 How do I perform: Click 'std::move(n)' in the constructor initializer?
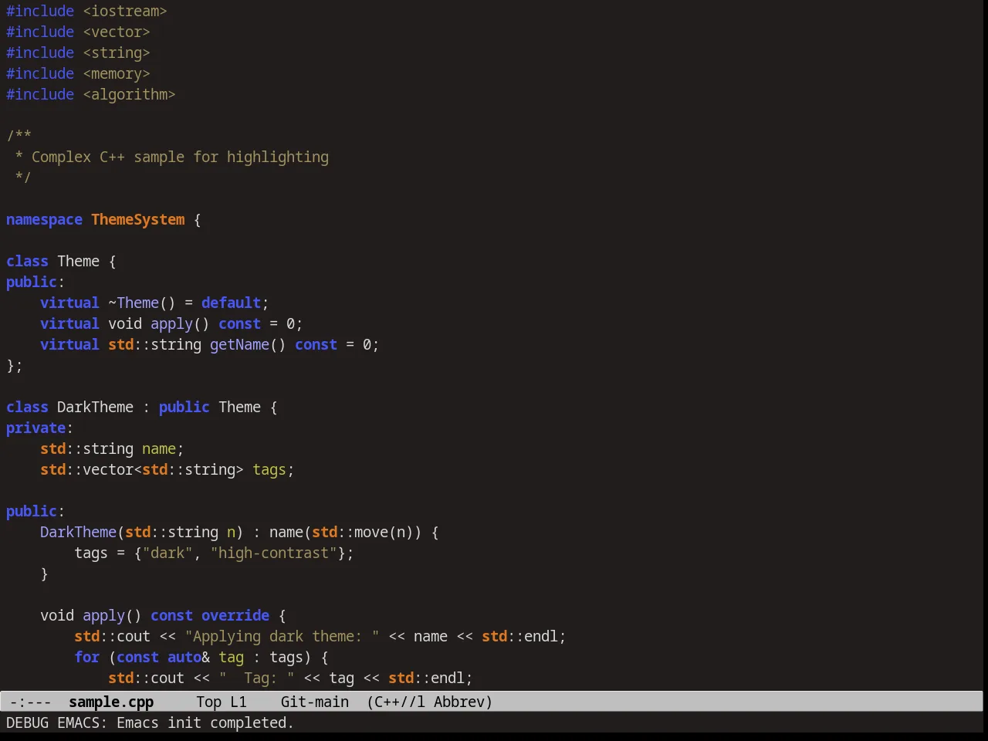(363, 532)
